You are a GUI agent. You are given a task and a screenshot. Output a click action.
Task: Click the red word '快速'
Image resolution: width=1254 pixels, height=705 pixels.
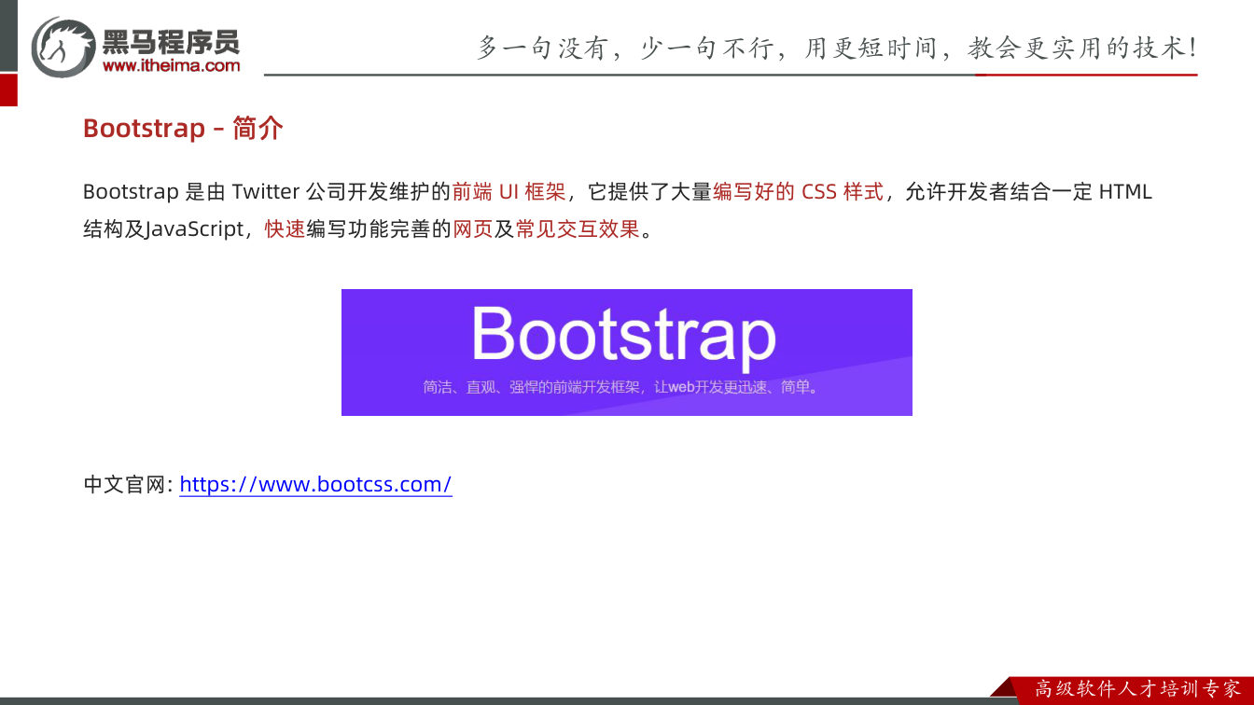coord(285,229)
